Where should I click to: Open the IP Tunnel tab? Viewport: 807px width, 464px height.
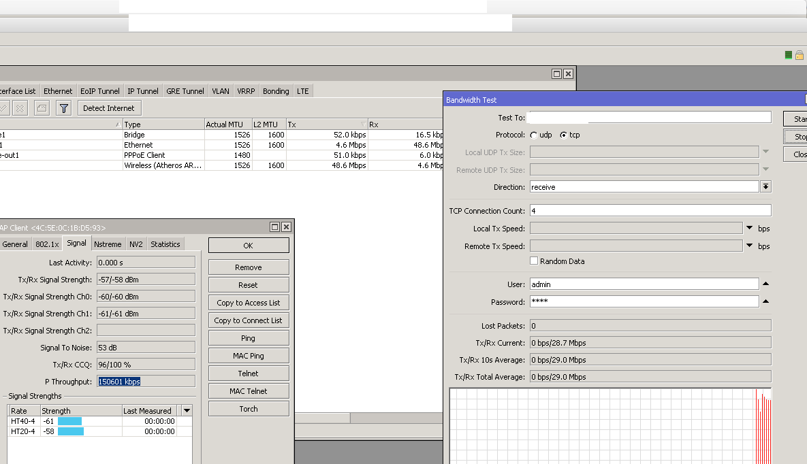[x=142, y=91]
